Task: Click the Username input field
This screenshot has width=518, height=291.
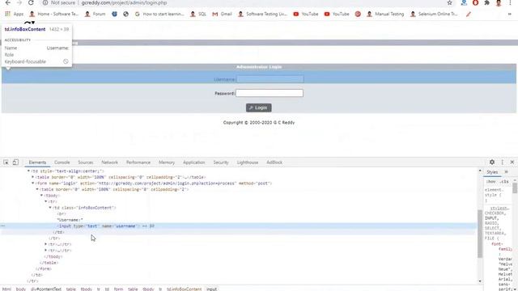Action: [x=270, y=79]
